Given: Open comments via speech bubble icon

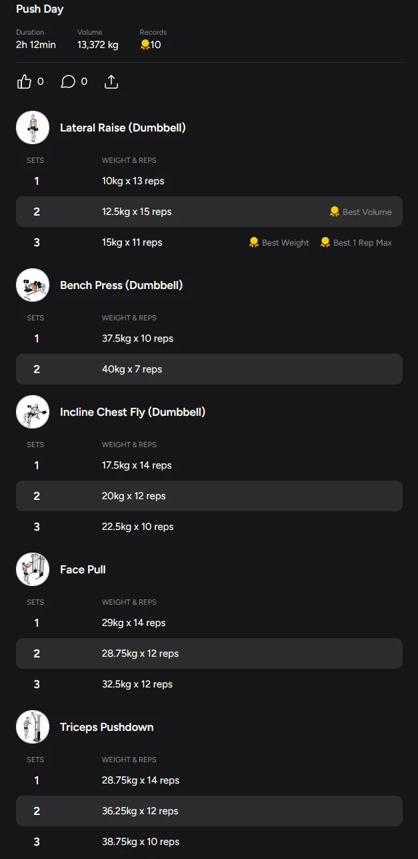Looking at the screenshot, I should click(x=68, y=82).
